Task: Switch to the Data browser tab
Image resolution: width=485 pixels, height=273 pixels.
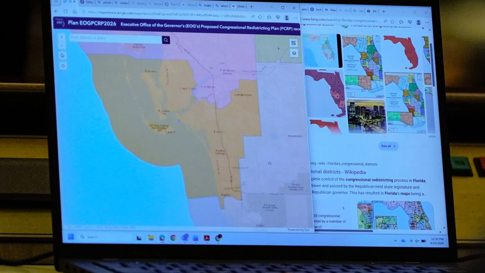Action: 87,2
